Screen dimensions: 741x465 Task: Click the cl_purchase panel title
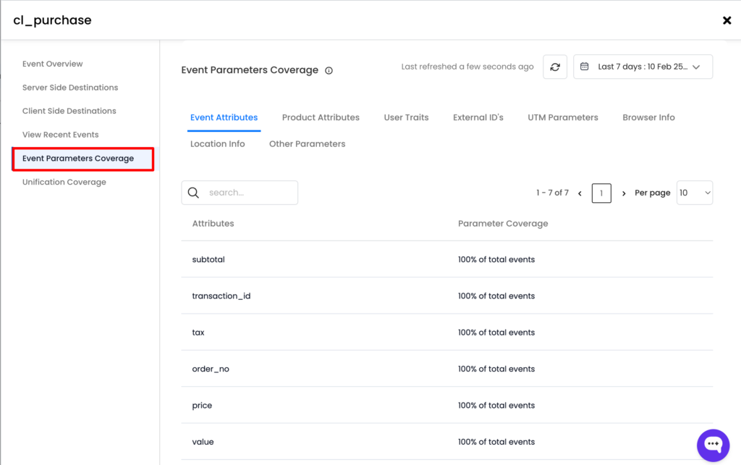(52, 20)
